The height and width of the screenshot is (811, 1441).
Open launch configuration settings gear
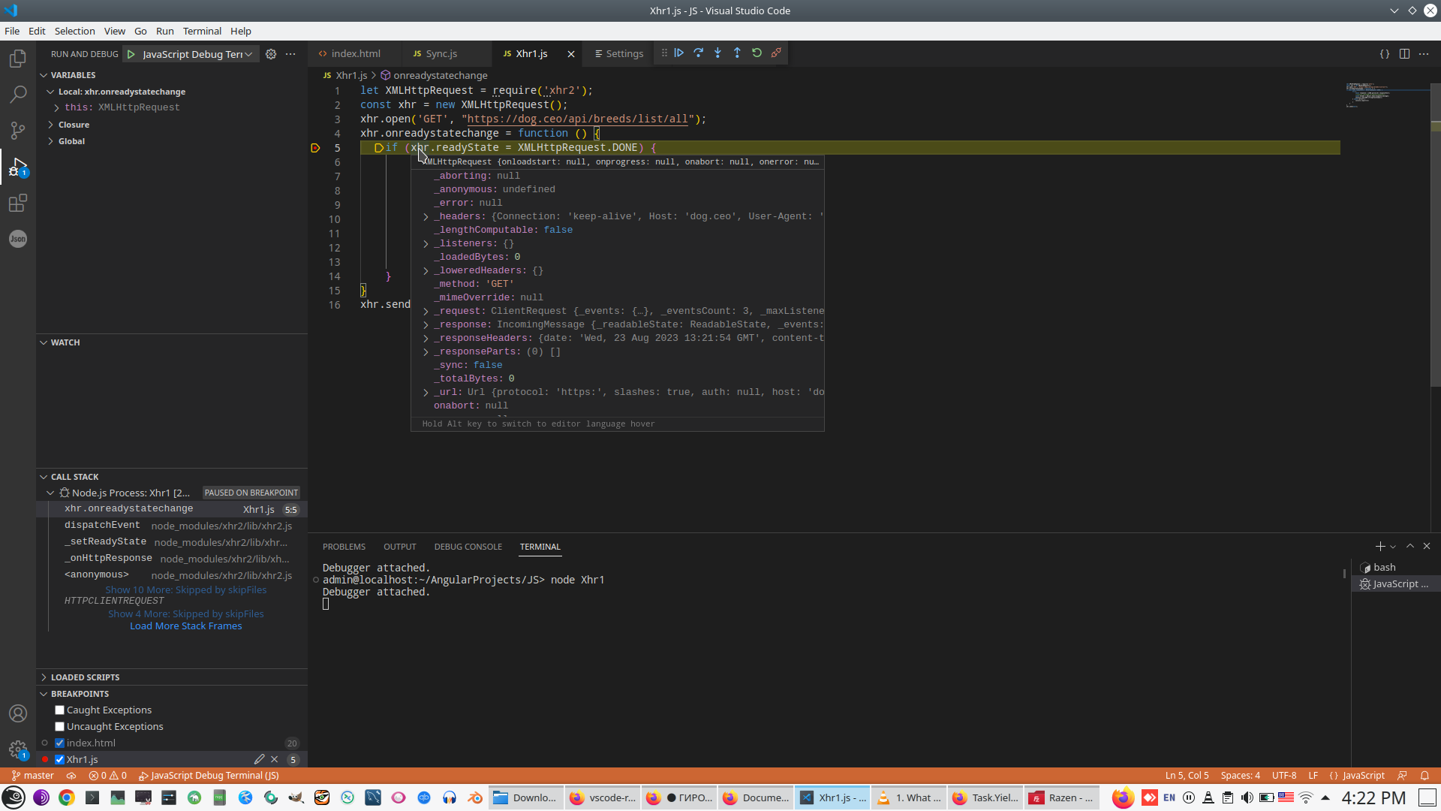click(271, 53)
